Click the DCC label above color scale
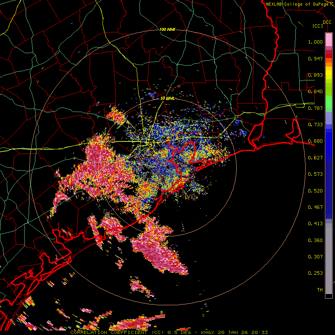The width and height of the screenshot is (335, 335). pyautogui.click(x=327, y=22)
